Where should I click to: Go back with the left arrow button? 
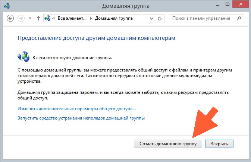pyautogui.click(x=10, y=18)
